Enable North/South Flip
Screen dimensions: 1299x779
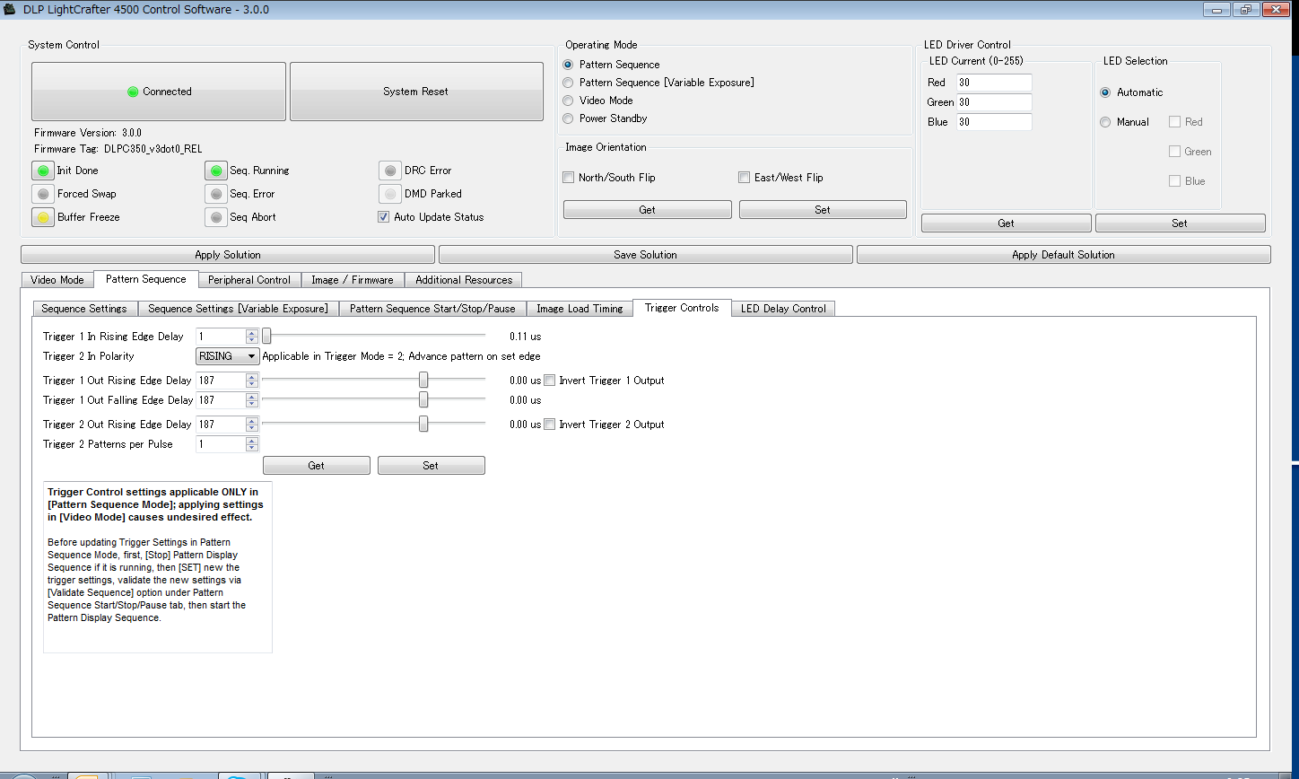point(568,178)
